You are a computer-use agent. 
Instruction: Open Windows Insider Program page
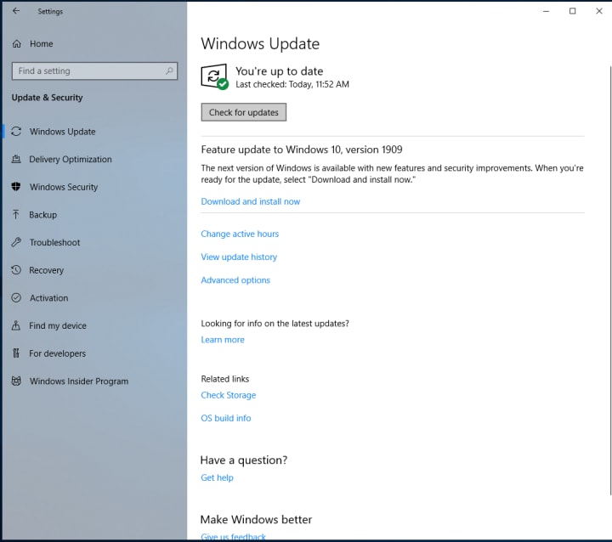tap(79, 381)
